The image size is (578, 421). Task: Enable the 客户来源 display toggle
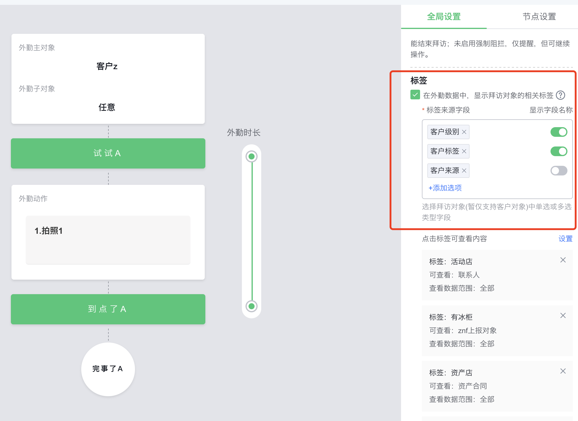(x=558, y=171)
